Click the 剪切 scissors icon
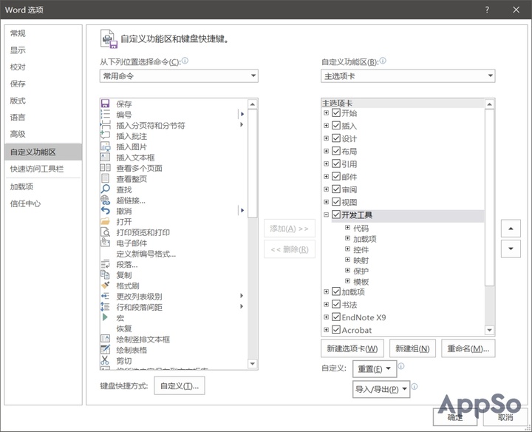 tap(105, 360)
